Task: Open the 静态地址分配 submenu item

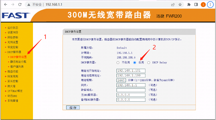Action: click(x=18, y=62)
